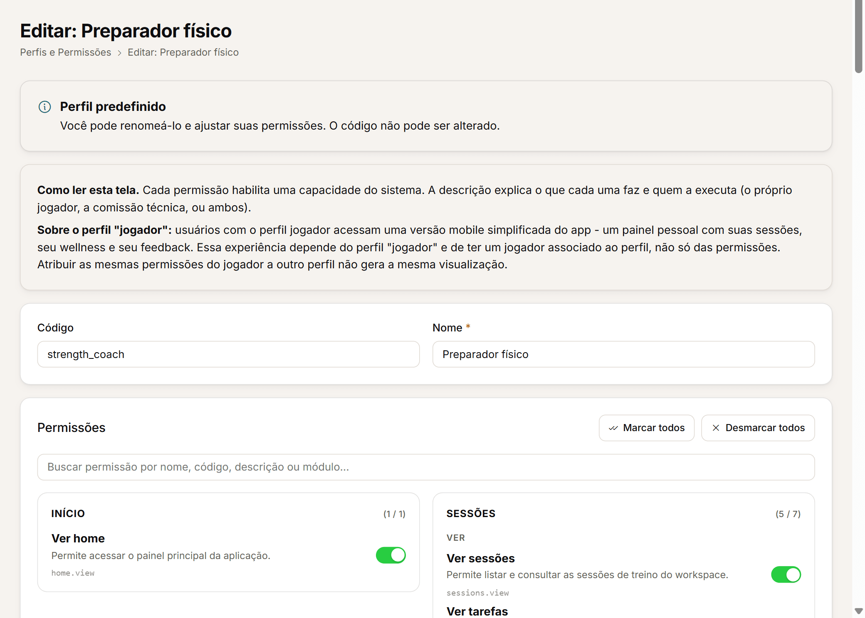
Task: Click the Nome field containing Preparador físico
Action: (623, 354)
